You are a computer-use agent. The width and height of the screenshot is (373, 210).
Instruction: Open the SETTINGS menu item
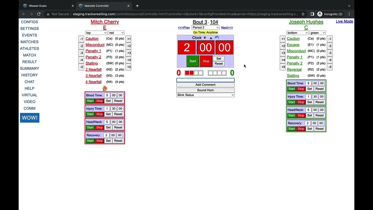pos(29,29)
